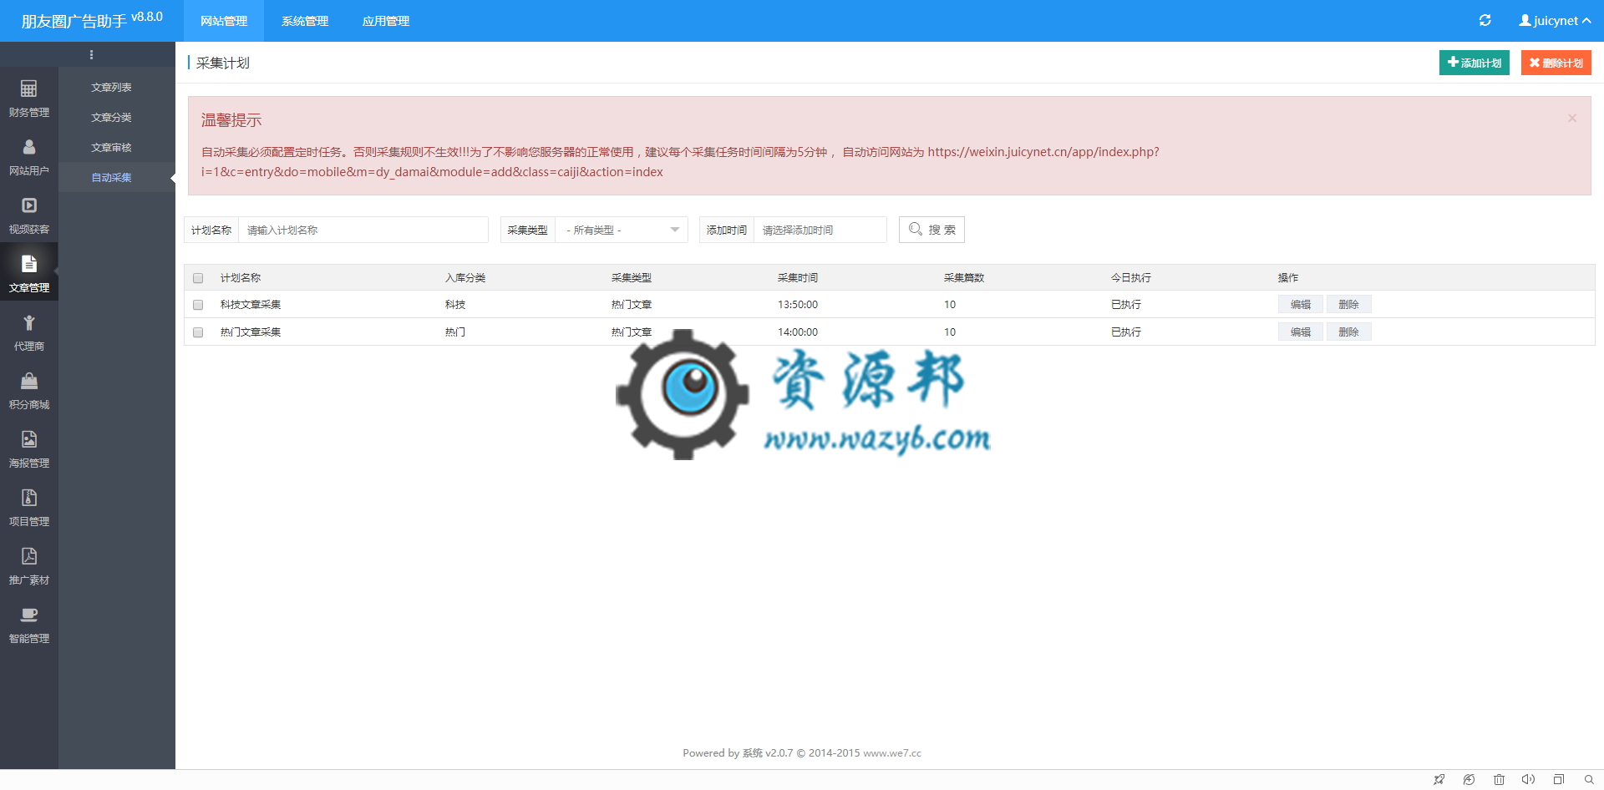Click the pin icon in status bar
This screenshot has width=1604, height=790.
tap(1439, 780)
